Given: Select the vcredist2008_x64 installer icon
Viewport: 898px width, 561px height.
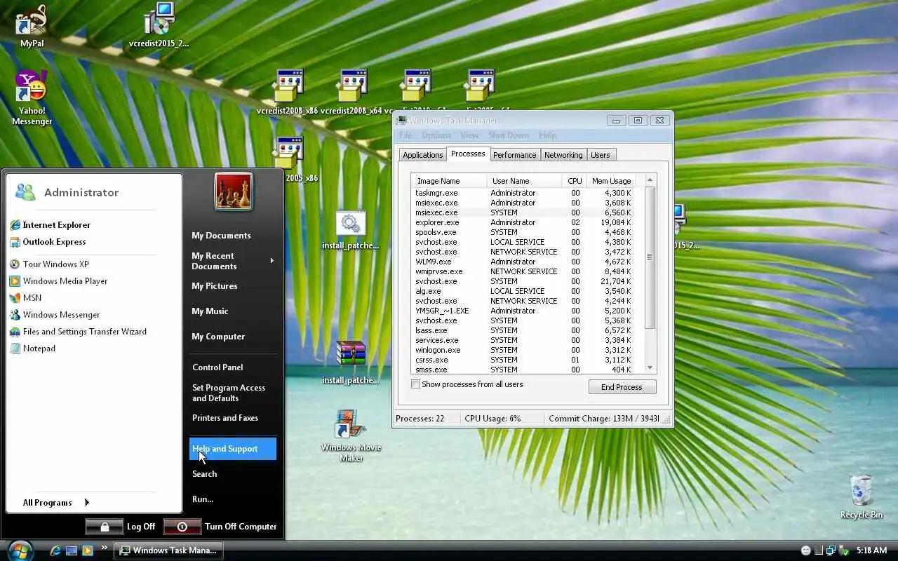Looking at the screenshot, I should click(x=351, y=92).
